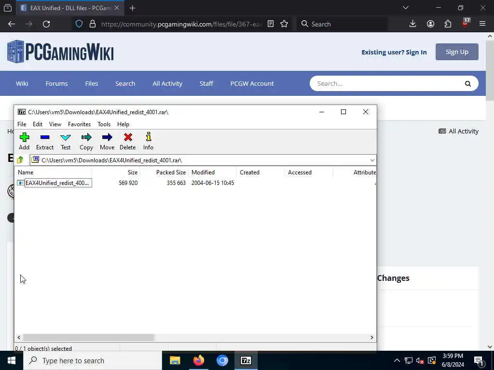Delete using the red X icon

point(127,141)
